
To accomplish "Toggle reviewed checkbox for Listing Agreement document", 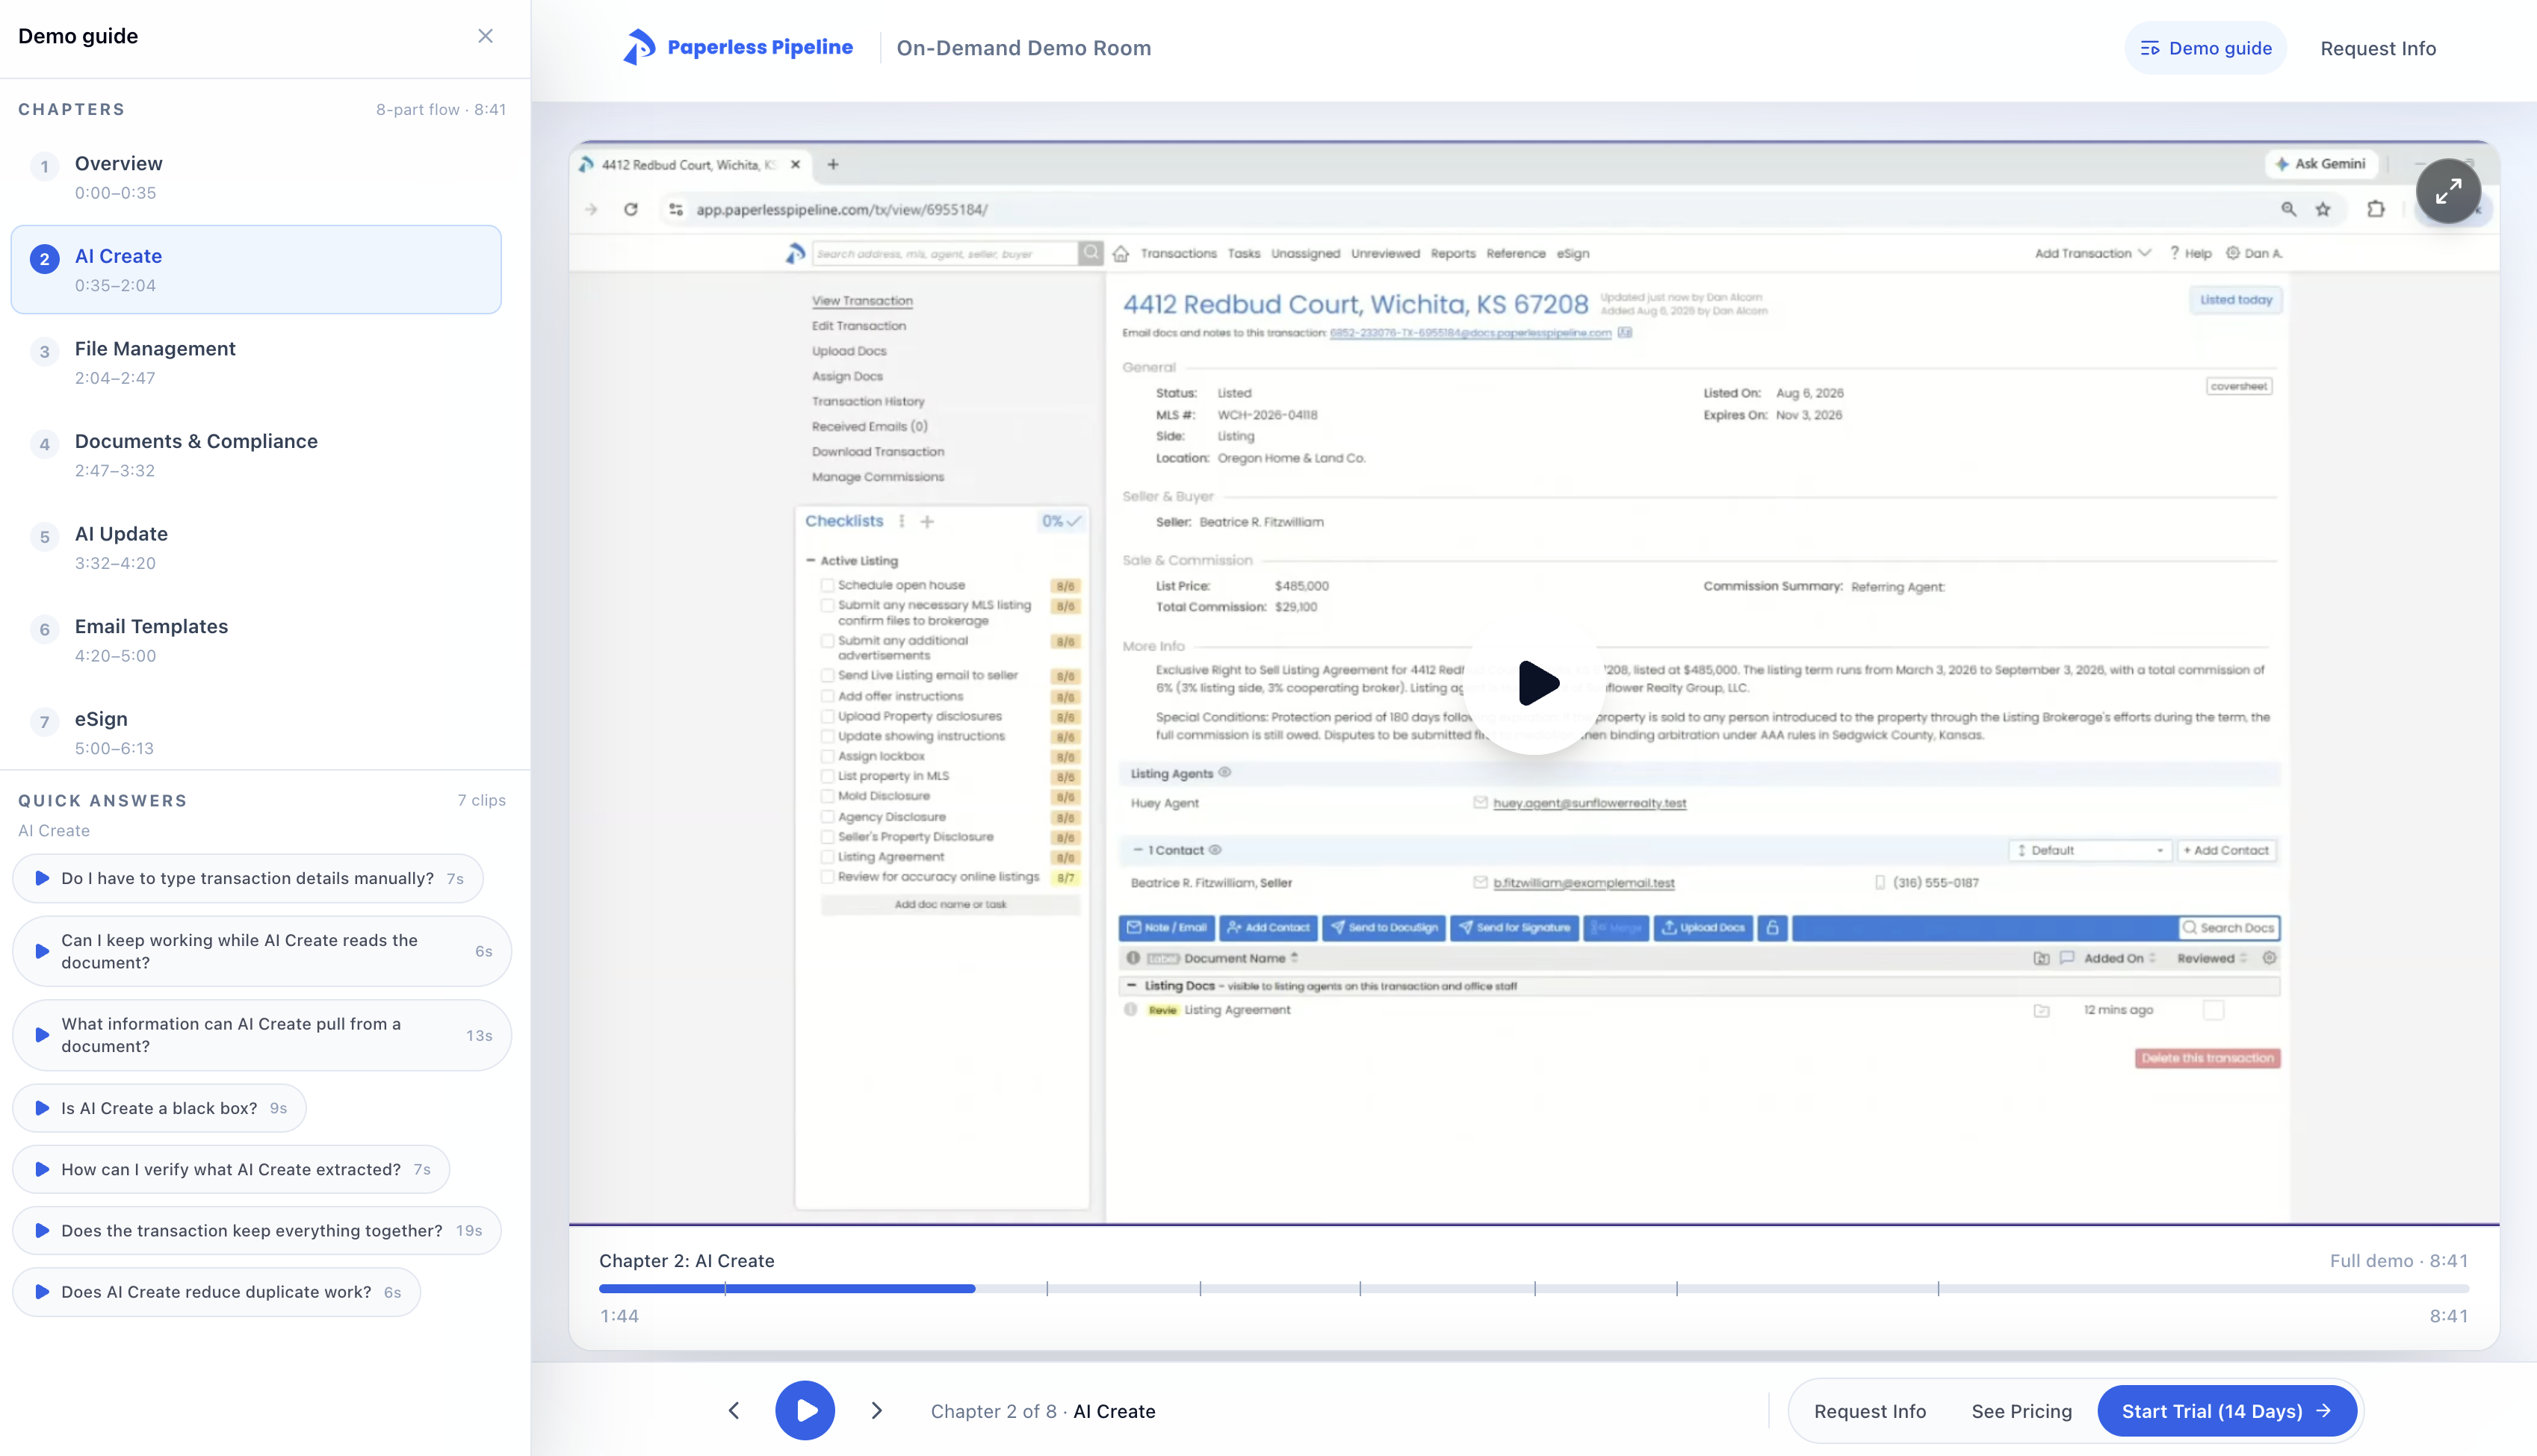I will click(2214, 1010).
